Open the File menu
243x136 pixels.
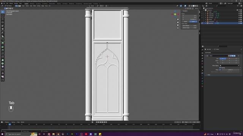click(x=4, y=3)
